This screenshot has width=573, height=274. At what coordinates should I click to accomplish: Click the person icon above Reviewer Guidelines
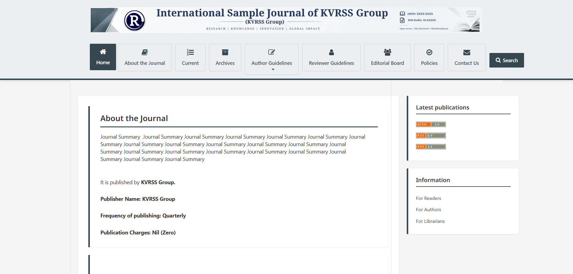pos(331,52)
